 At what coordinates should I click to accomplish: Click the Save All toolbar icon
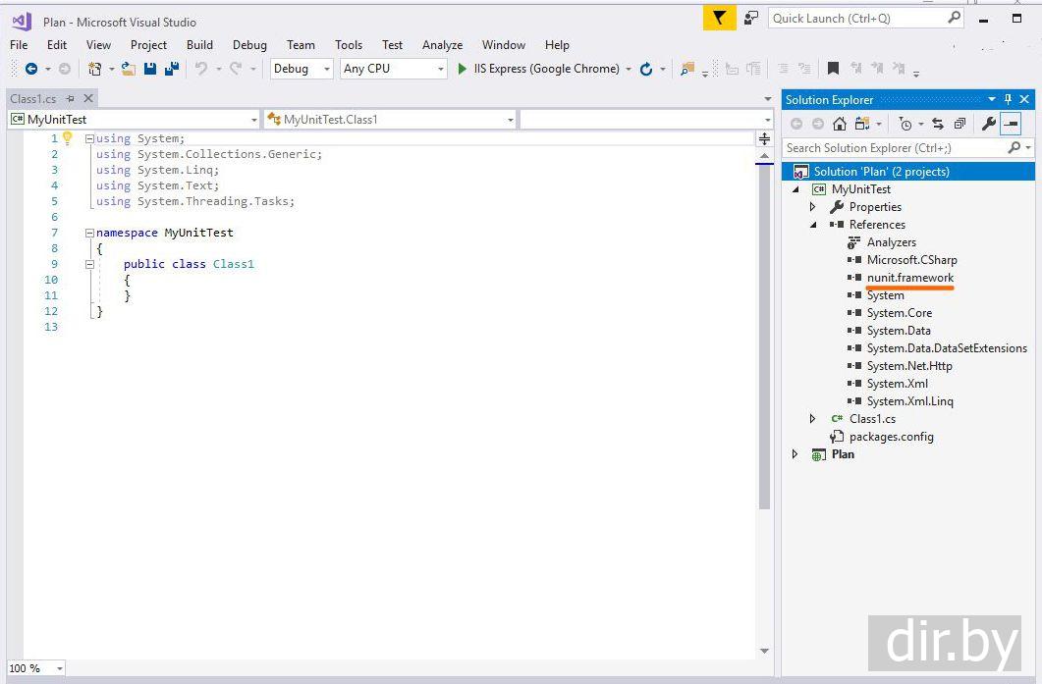172,69
